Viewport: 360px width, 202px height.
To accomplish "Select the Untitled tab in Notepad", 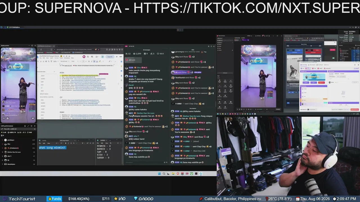I will pos(44,140).
